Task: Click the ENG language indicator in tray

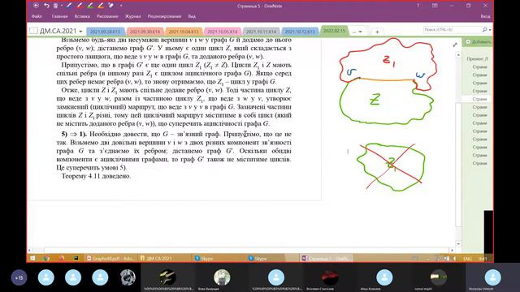Action: pos(468,259)
